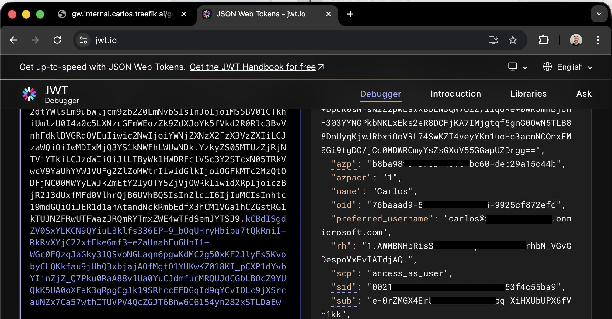Open site information icon in address bar
This screenshot has width=612, height=319.
coord(83,40)
